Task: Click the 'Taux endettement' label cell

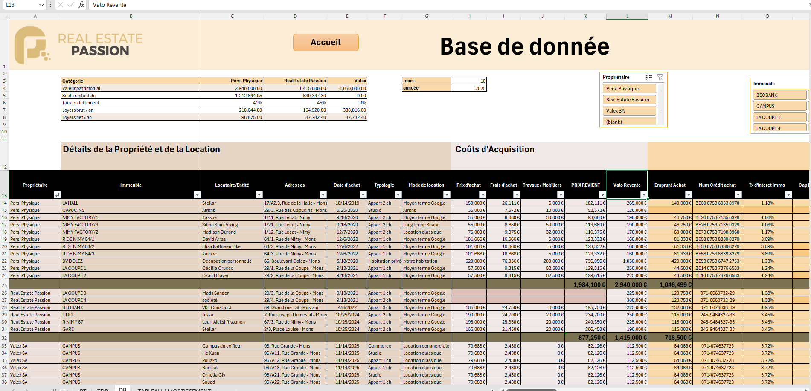Action: click(131, 103)
